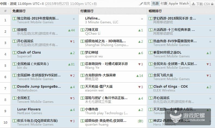Click dollar icon beside Doodle Jump SpongeBob
215x128 pixels.
14,87
